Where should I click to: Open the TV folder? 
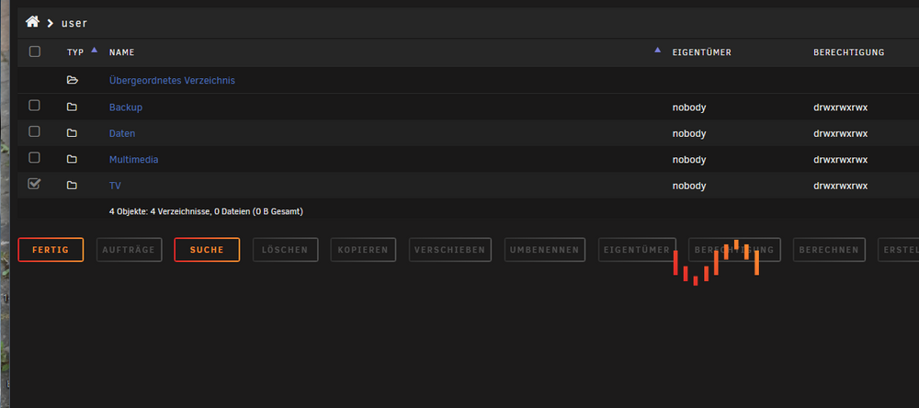tap(115, 186)
